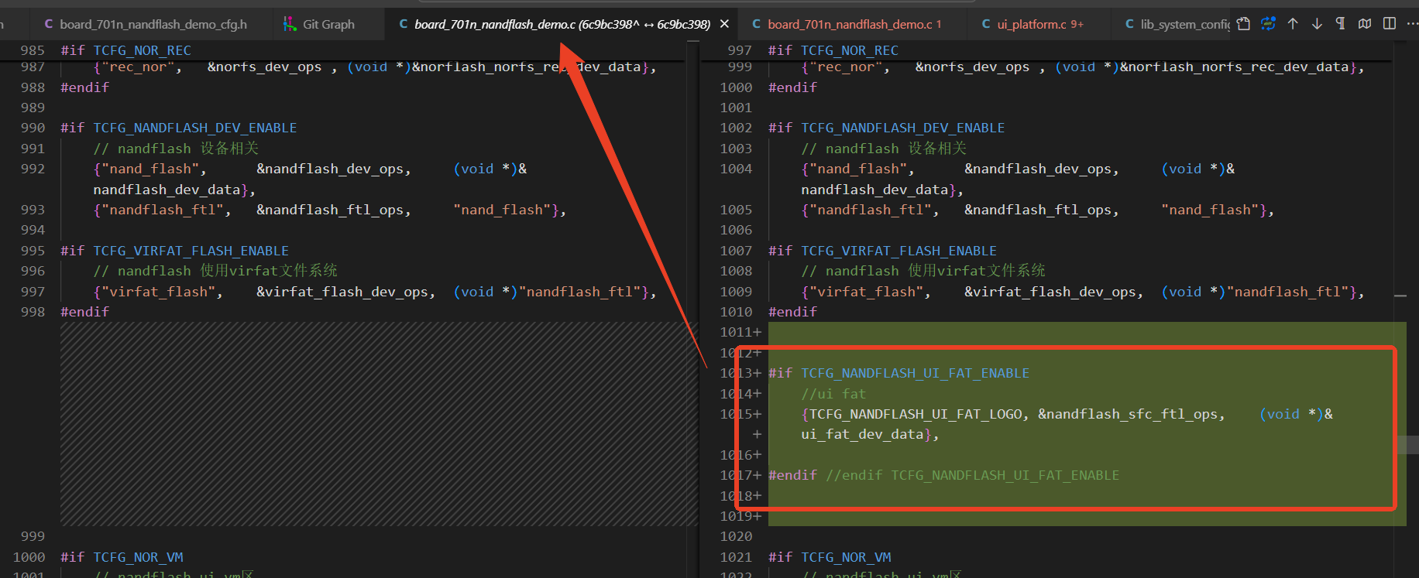Click the Open File icon in editor toolbar
1419x578 pixels.
point(1243,24)
